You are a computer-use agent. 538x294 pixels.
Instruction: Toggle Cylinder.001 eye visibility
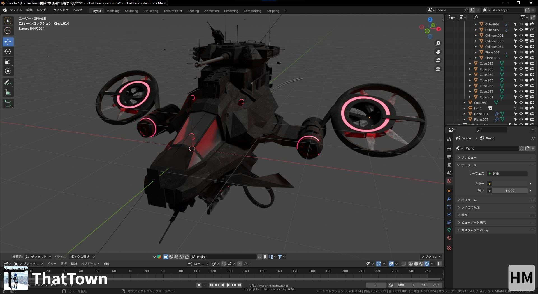521,36
